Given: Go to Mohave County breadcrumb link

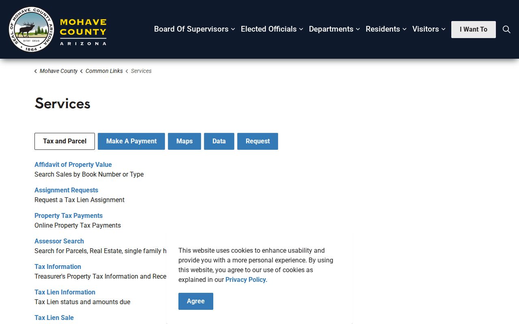Looking at the screenshot, I should [x=58, y=71].
